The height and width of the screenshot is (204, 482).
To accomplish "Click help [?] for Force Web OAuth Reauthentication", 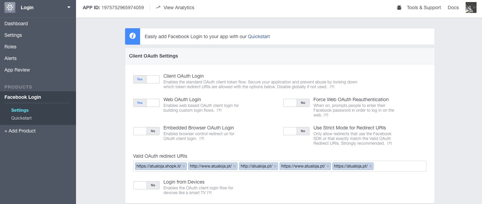I will pos(326,115).
